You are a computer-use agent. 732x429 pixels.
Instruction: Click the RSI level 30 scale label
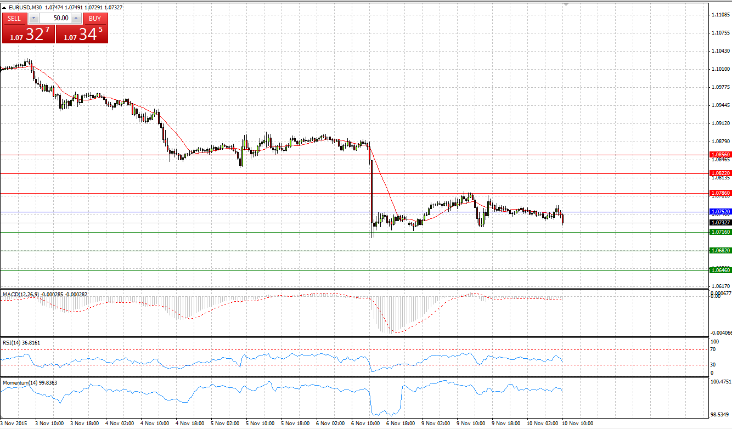coord(713,364)
